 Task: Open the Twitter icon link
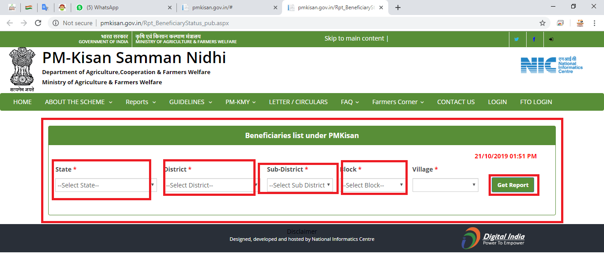pyautogui.click(x=516, y=39)
